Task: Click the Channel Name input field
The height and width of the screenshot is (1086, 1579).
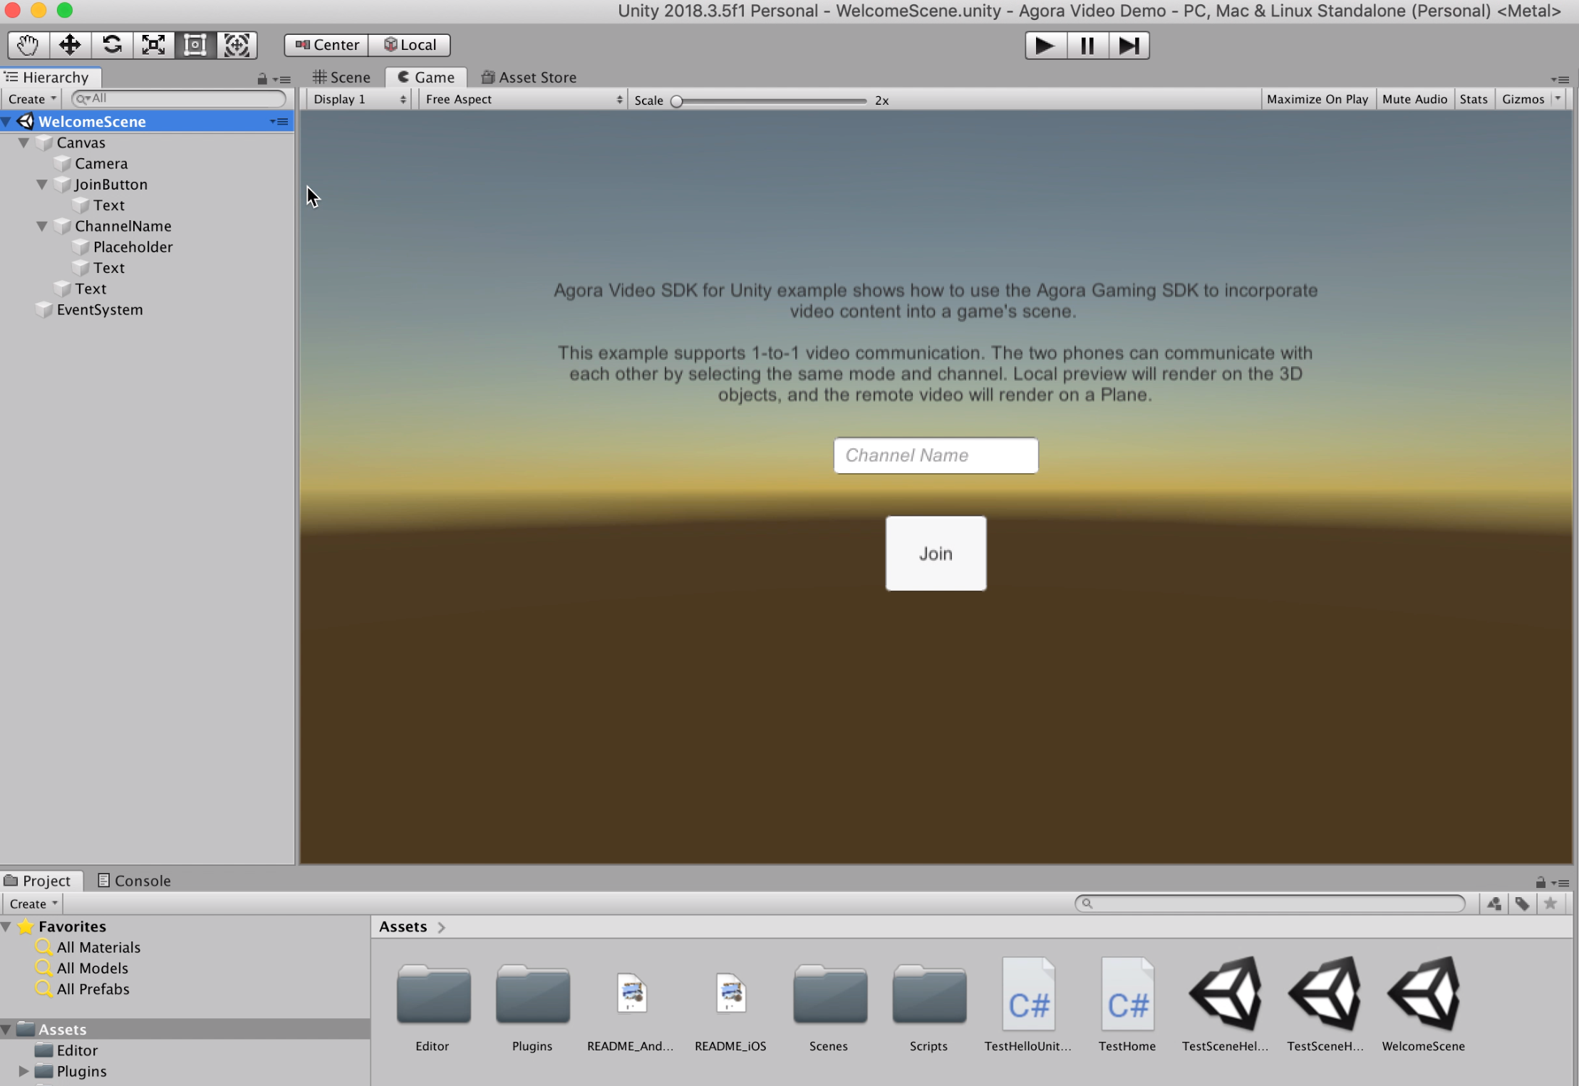Action: pyautogui.click(x=936, y=455)
